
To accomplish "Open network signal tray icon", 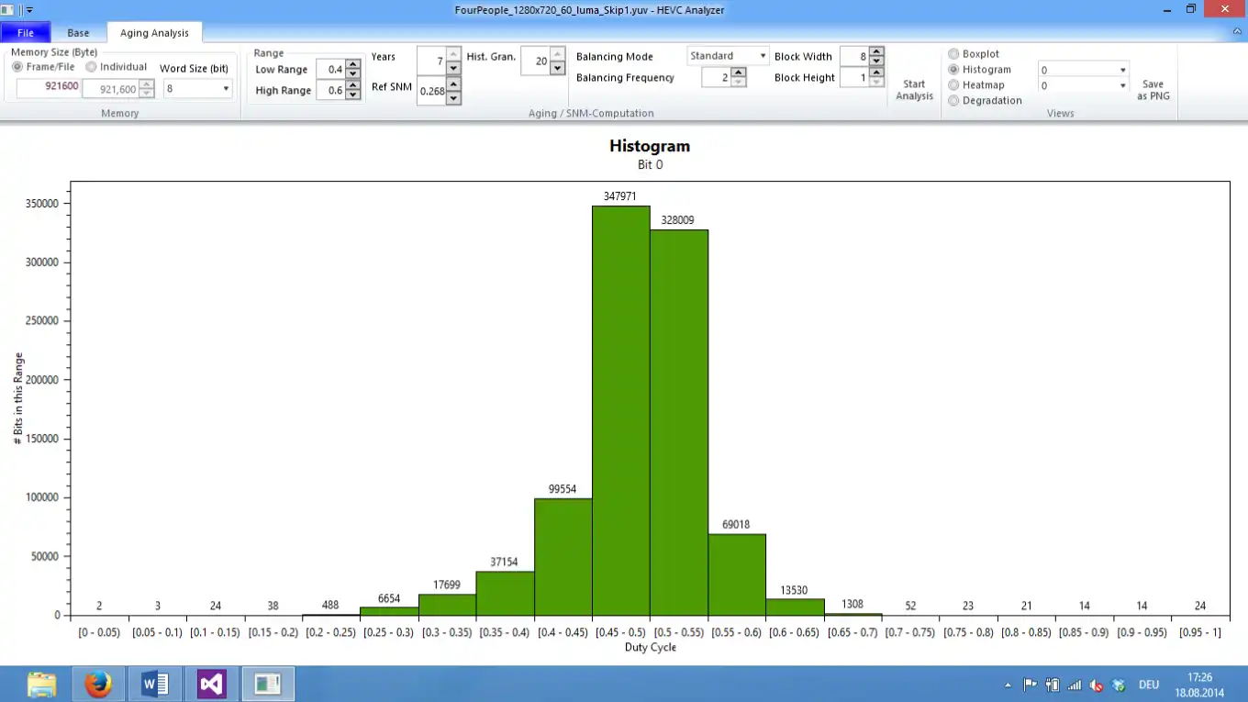I will coord(1074,685).
